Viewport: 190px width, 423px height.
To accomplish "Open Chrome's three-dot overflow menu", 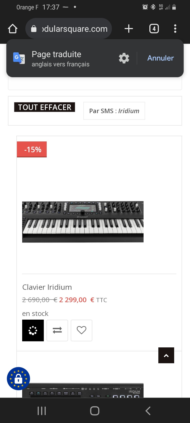I will [175, 29].
